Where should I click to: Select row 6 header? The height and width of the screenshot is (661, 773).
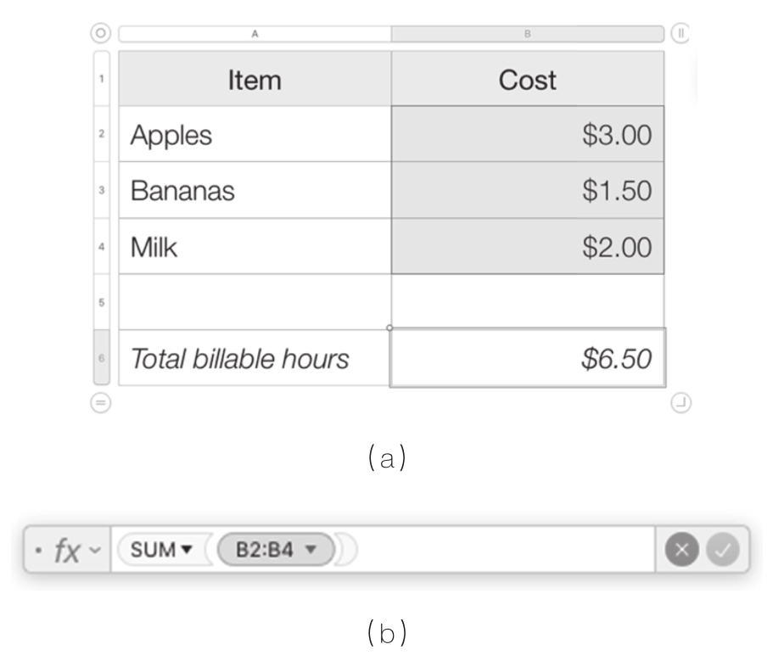tap(101, 359)
